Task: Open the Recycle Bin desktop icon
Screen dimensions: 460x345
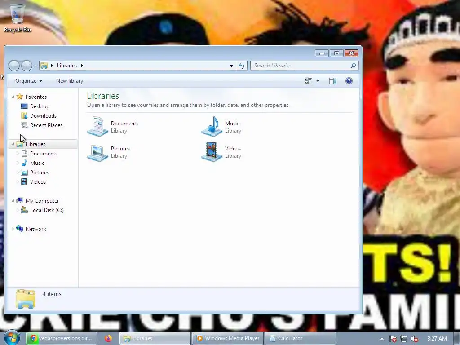Action: (18, 18)
